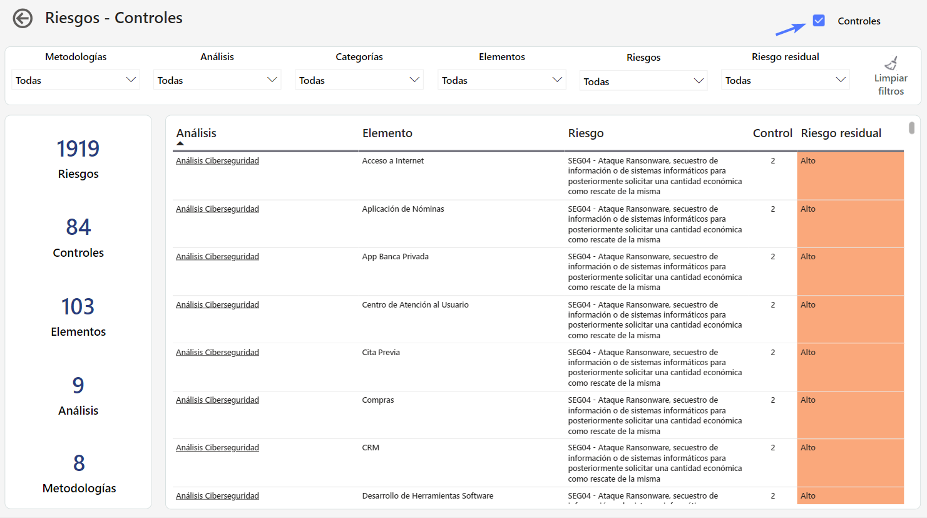
Task: Click the sort arrow under Análisis header
Action: click(x=180, y=143)
